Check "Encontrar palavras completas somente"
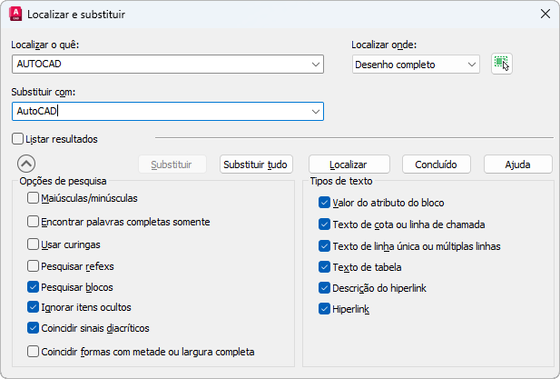Viewport: 560px width, 379px height. point(34,221)
